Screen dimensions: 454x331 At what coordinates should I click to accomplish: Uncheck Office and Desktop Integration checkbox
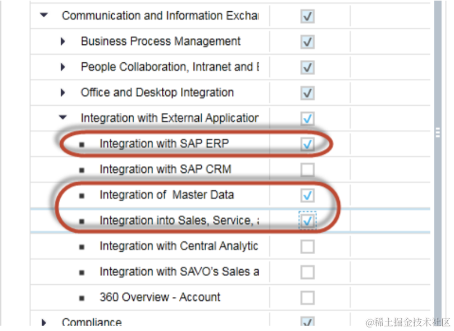(307, 93)
